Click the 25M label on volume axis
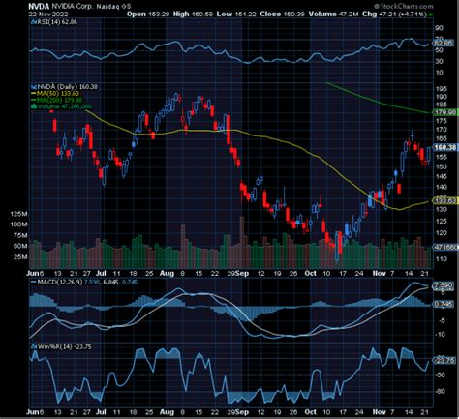 tap(20, 257)
